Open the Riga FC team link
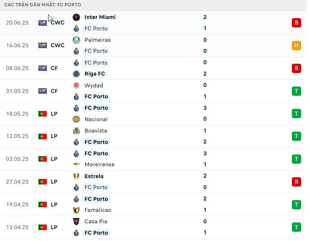 click(x=95, y=74)
